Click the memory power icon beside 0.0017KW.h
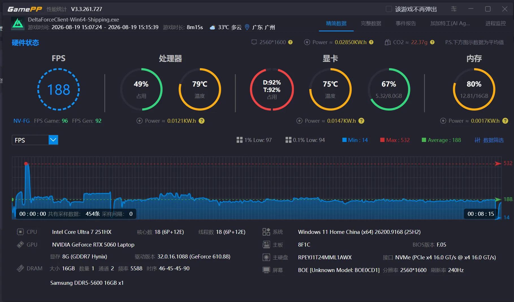Image resolution: width=514 pixels, height=302 pixels. click(x=443, y=121)
